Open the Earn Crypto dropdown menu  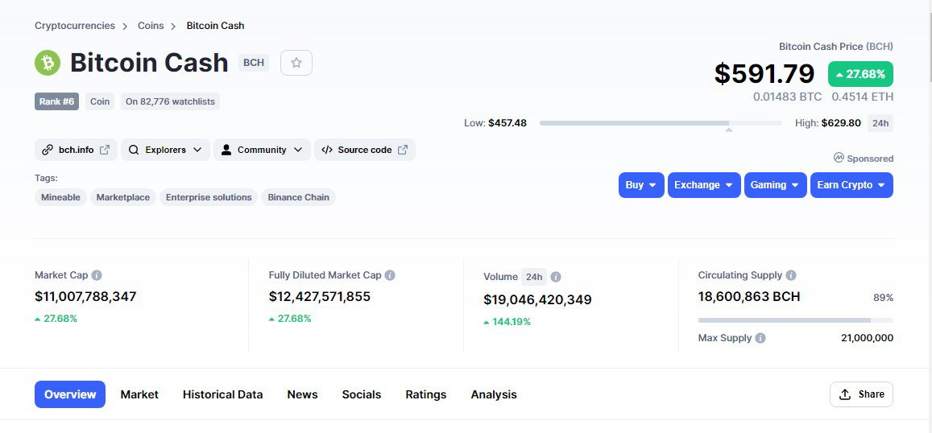tap(851, 185)
